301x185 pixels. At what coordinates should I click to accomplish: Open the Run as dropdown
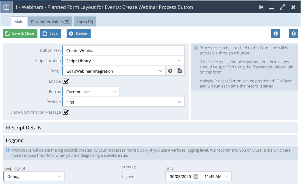(x=91, y=92)
